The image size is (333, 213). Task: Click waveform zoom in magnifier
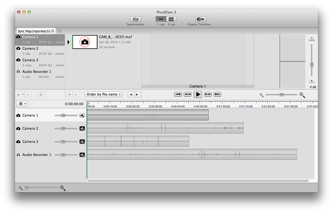pyautogui.click(x=302, y=95)
